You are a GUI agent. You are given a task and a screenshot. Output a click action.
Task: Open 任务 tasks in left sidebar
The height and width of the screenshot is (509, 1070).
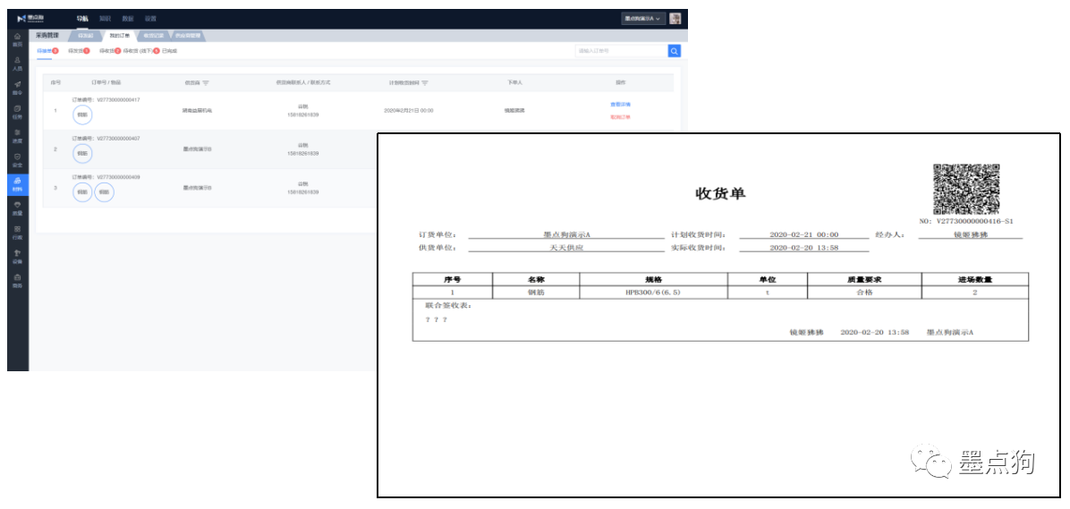17,111
